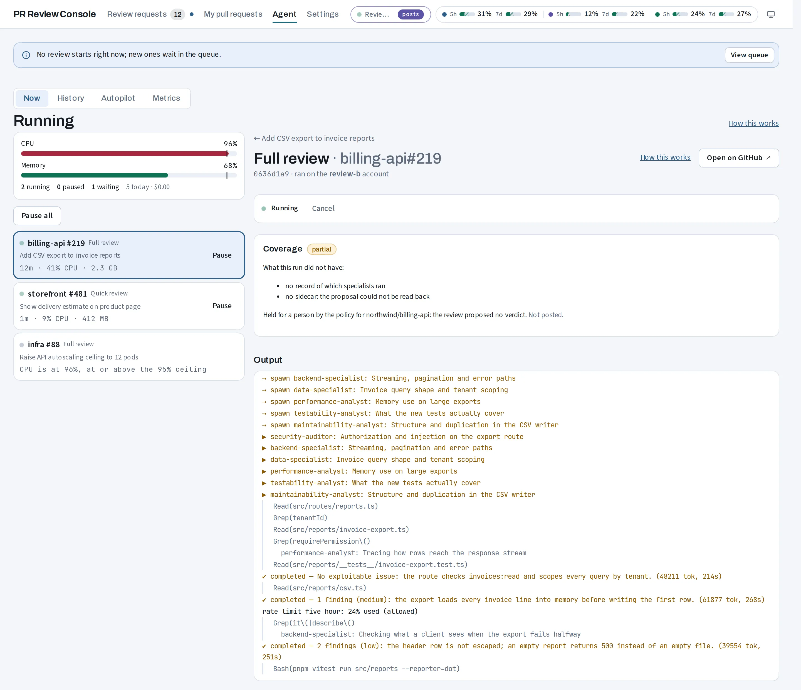Click the grey status dot on infra #88

[x=22, y=345]
